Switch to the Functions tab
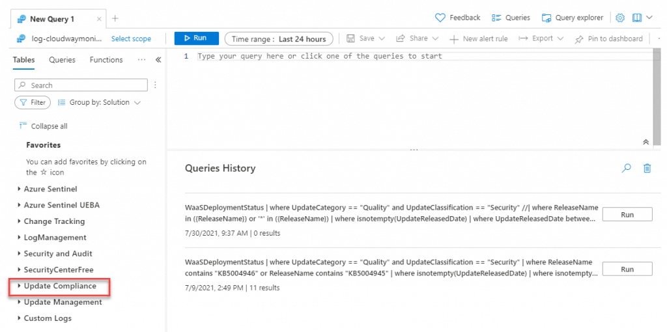 106,60
